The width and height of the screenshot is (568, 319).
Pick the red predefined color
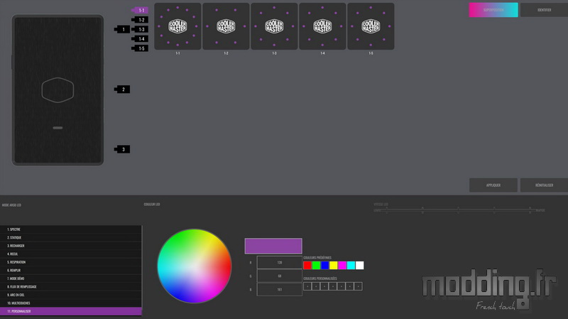307,265
